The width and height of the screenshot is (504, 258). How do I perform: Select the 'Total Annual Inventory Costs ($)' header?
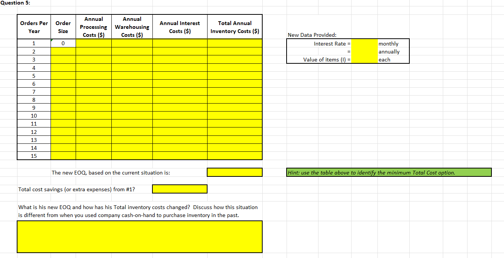[235, 27]
